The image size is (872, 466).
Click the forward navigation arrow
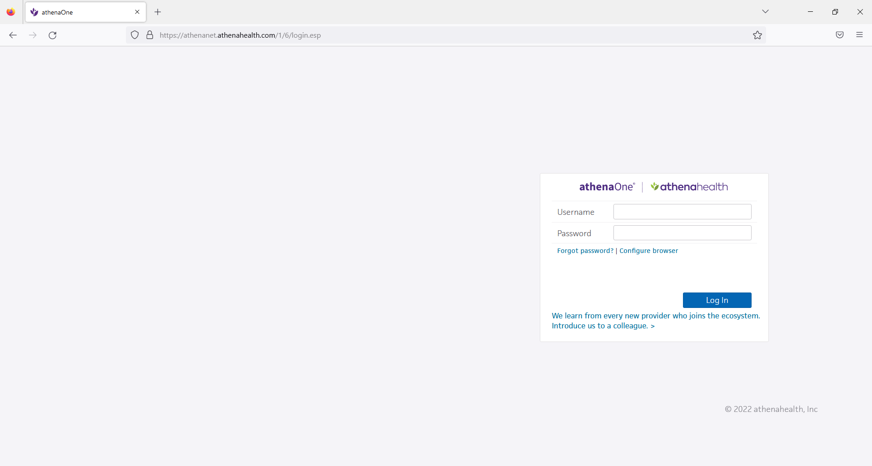32,35
